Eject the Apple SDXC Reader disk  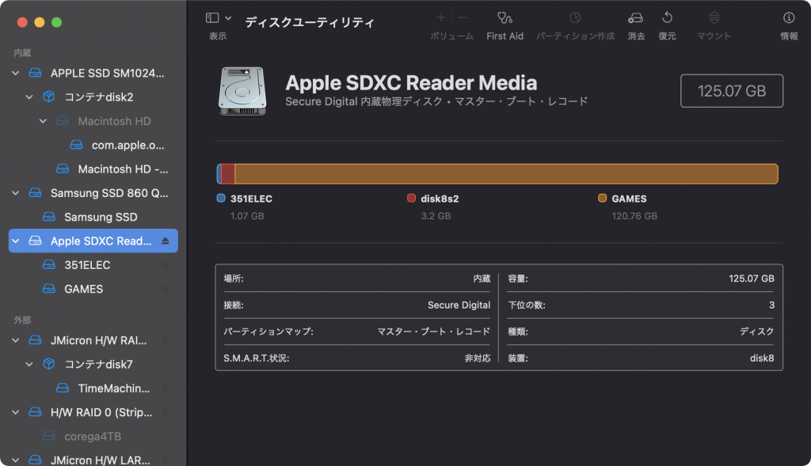[166, 241]
